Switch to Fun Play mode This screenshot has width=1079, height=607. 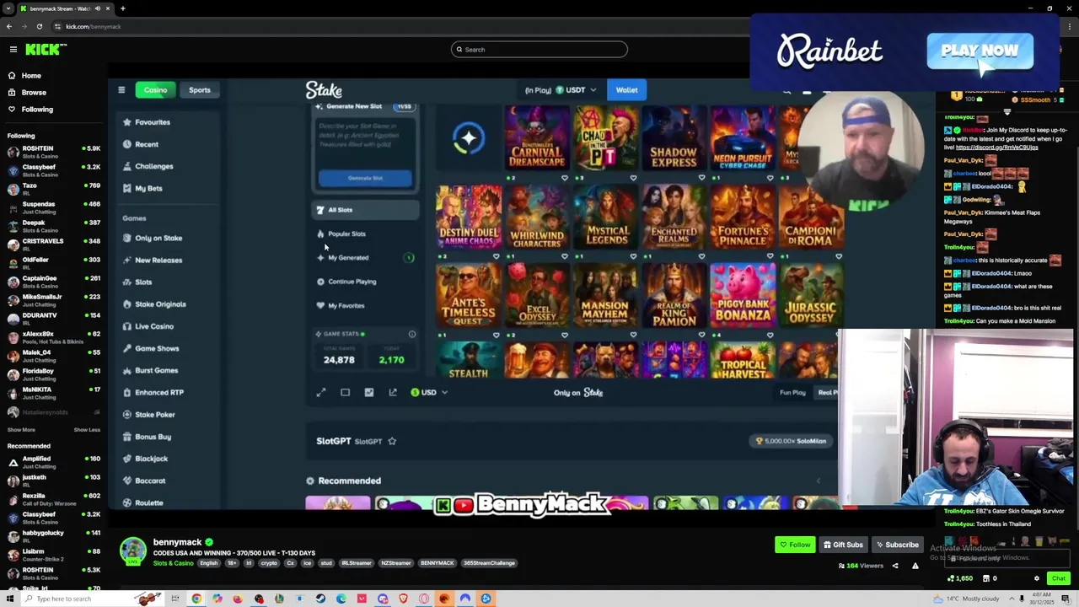click(x=792, y=393)
